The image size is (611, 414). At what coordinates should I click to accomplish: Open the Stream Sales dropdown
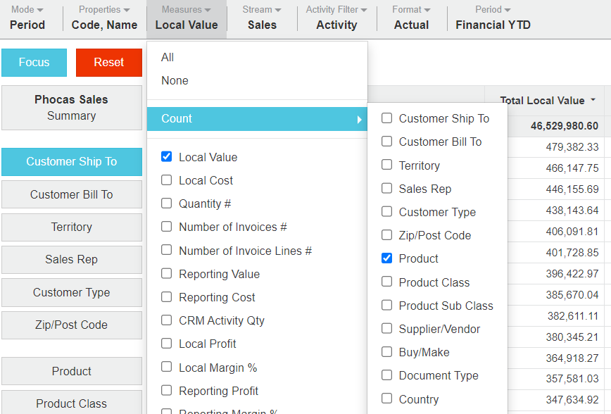(x=262, y=18)
